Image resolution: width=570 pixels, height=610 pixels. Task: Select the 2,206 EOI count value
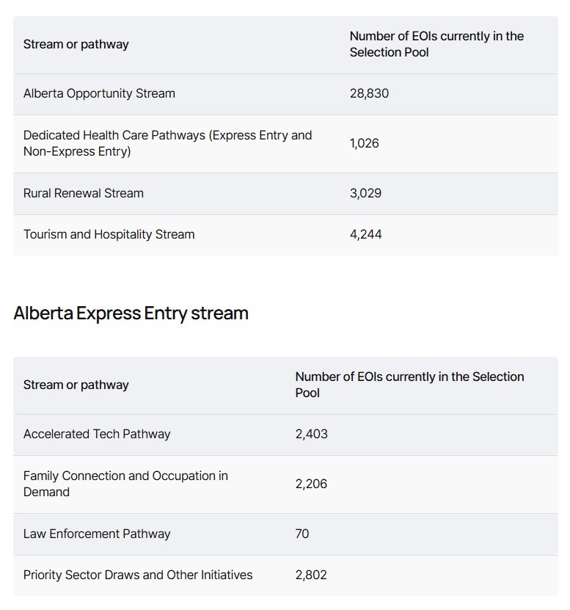click(311, 484)
